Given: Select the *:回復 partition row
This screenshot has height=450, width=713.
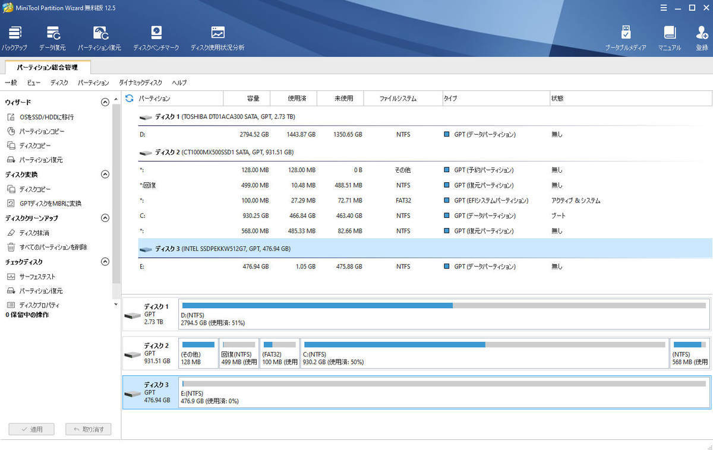Looking at the screenshot, I should (x=425, y=185).
